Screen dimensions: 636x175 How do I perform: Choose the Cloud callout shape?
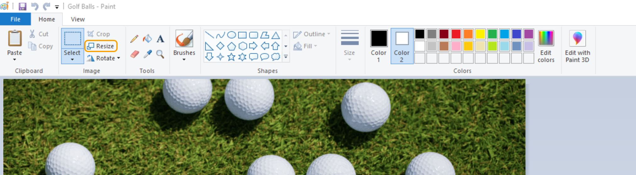(276, 57)
